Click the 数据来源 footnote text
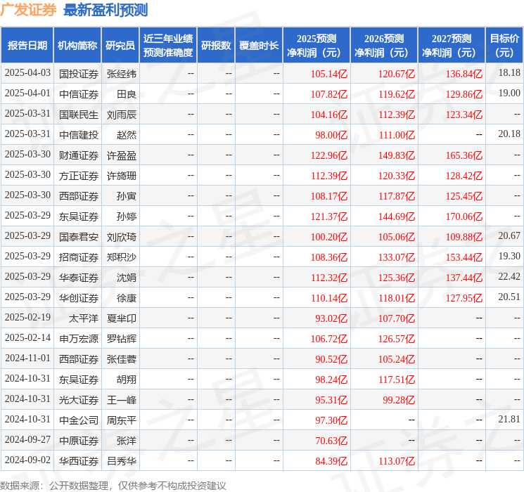This screenshot has height=492, width=524. pos(113,486)
